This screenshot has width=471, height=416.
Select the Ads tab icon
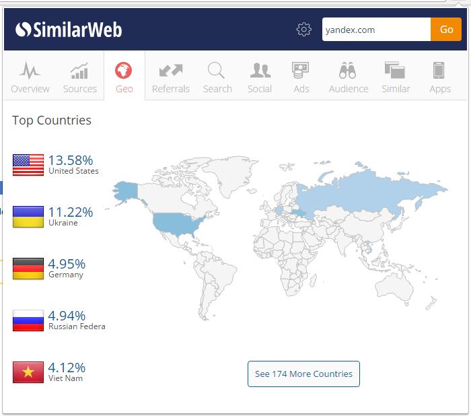coord(300,71)
